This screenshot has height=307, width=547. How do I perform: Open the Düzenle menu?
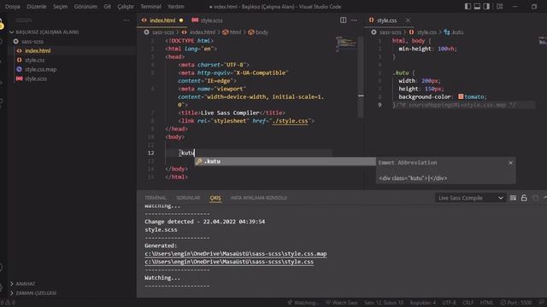click(37, 7)
